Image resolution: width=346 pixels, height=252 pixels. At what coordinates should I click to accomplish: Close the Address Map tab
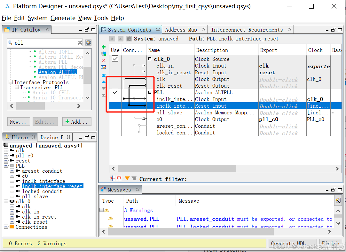point(204,29)
